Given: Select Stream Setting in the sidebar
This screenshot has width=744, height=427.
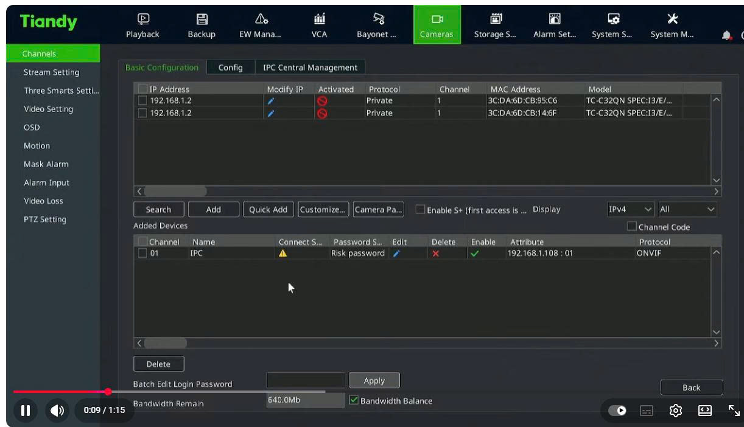Looking at the screenshot, I should [51, 72].
